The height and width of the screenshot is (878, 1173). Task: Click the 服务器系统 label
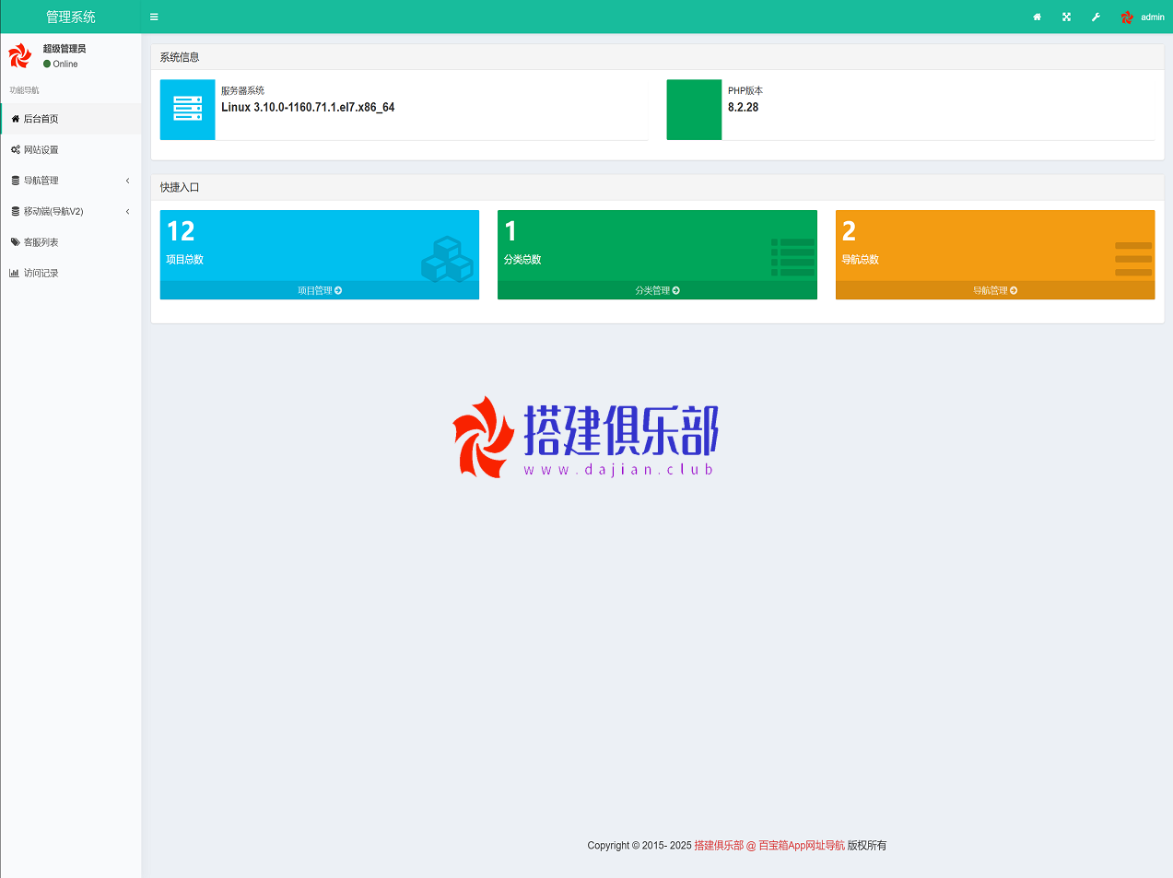pos(242,90)
